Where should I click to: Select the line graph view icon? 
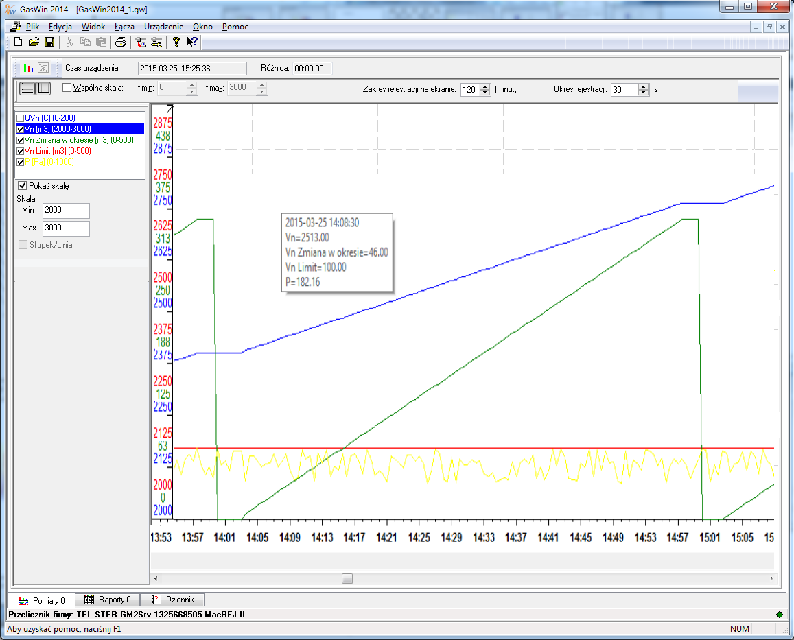click(43, 68)
